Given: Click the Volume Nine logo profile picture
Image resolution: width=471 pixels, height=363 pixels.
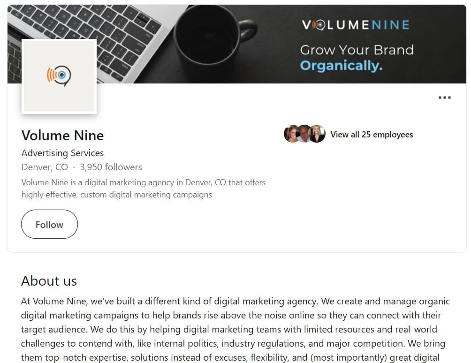Looking at the screenshot, I should click(59, 76).
